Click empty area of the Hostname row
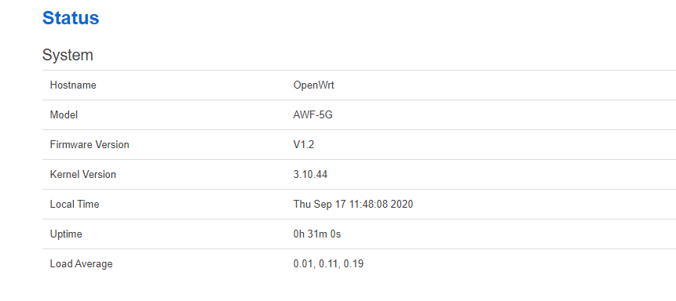 pyautogui.click(x=504, y=85)
